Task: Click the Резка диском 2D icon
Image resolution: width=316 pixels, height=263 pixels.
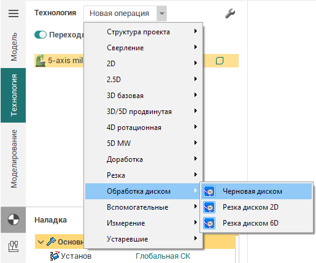Action: [x=209, y=207]
